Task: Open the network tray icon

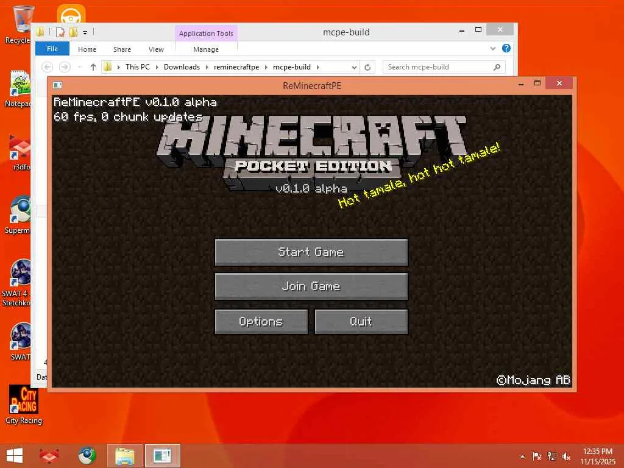Action: coord(552,456)
